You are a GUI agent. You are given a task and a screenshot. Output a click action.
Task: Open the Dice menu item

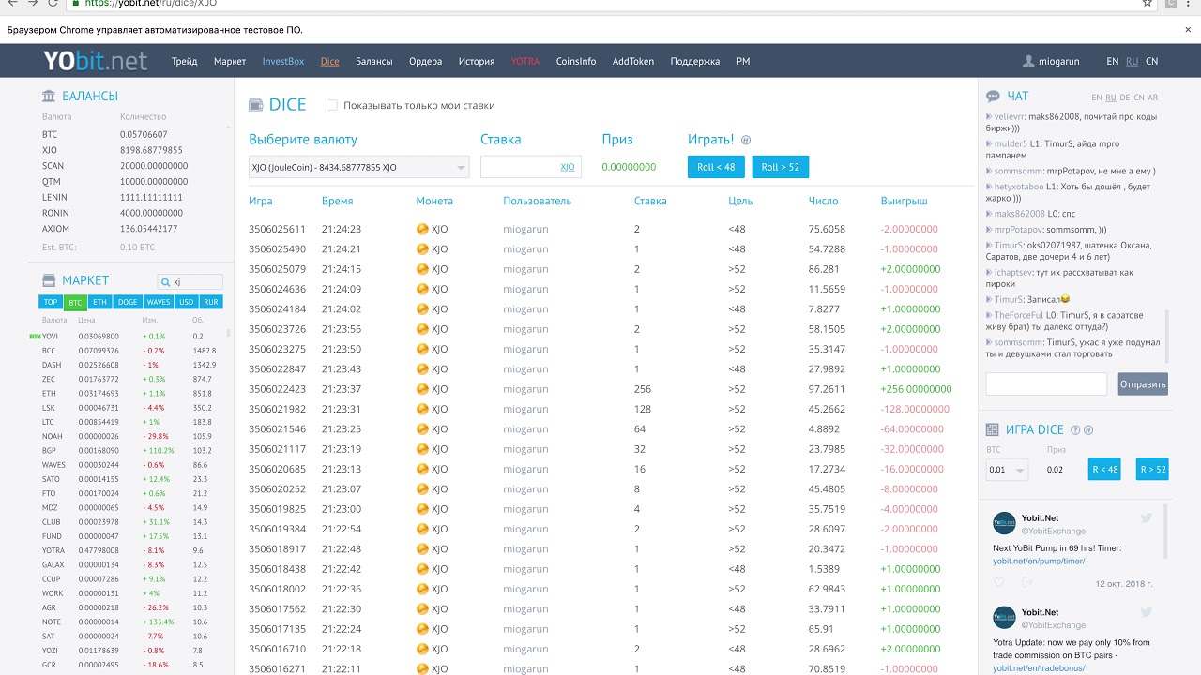point(329,62)
